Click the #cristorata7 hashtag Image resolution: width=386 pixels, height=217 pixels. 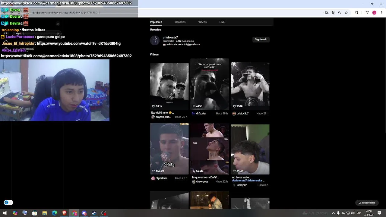[239, 181]
